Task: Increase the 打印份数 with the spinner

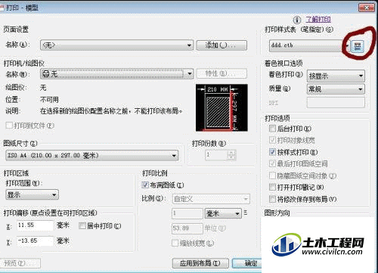Action: click(231, 152)
